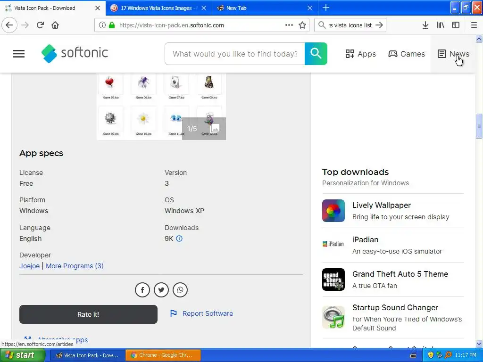483x362 pixels.
Task: Open the Apps section
Action: point(361,54)
